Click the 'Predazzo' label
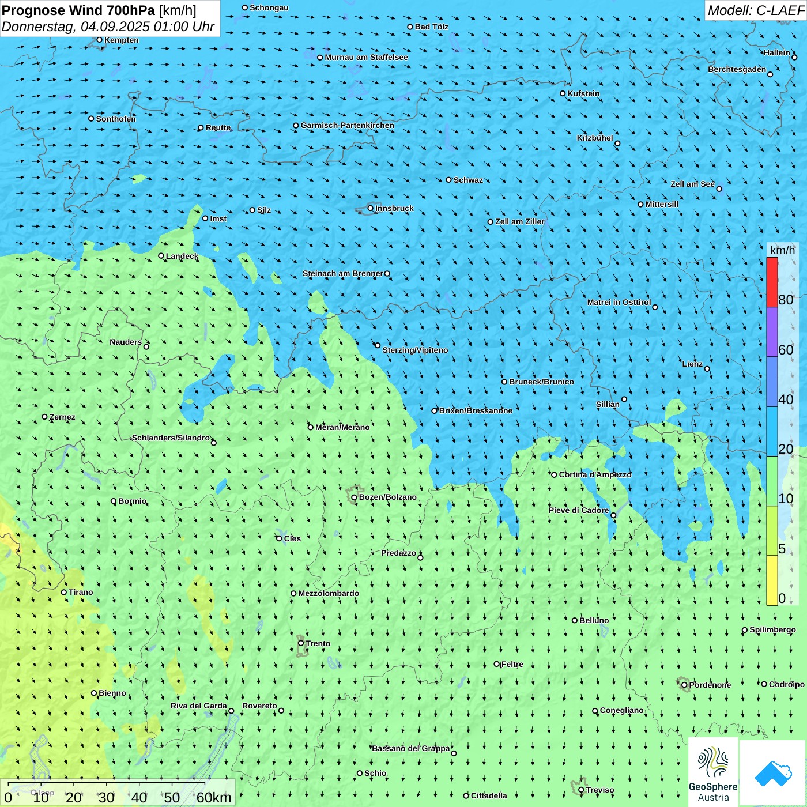This screenshot has height=807, width=807. [x=398, y=553]
